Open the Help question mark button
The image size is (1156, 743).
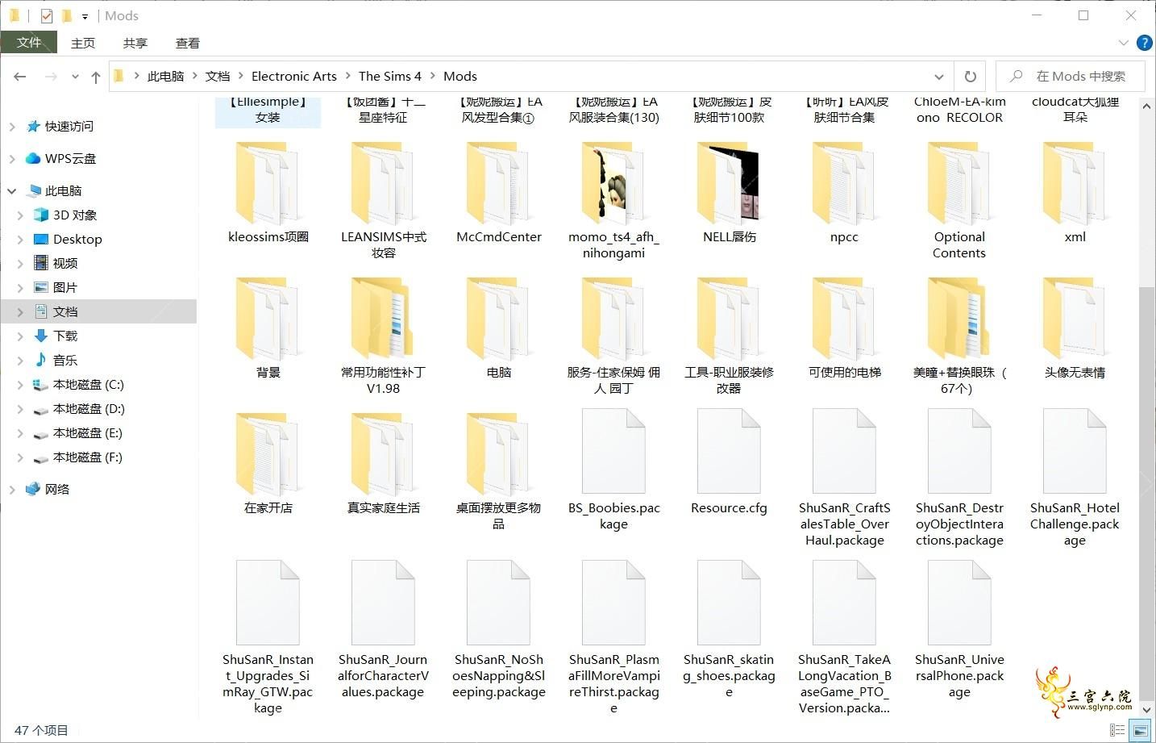click(1144, 43)
